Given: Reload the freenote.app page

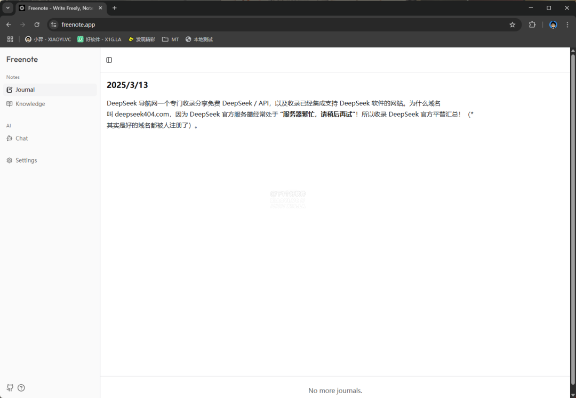Looking at the screenshot, I should pyautogui.click(x=37, y=25).
